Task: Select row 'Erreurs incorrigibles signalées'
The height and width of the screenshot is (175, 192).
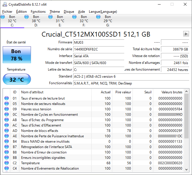Action: pos(93,158)
